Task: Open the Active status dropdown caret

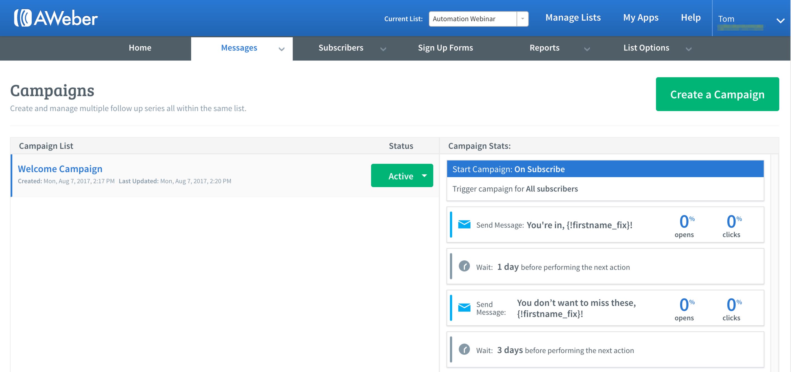Action: coord(424,175)
